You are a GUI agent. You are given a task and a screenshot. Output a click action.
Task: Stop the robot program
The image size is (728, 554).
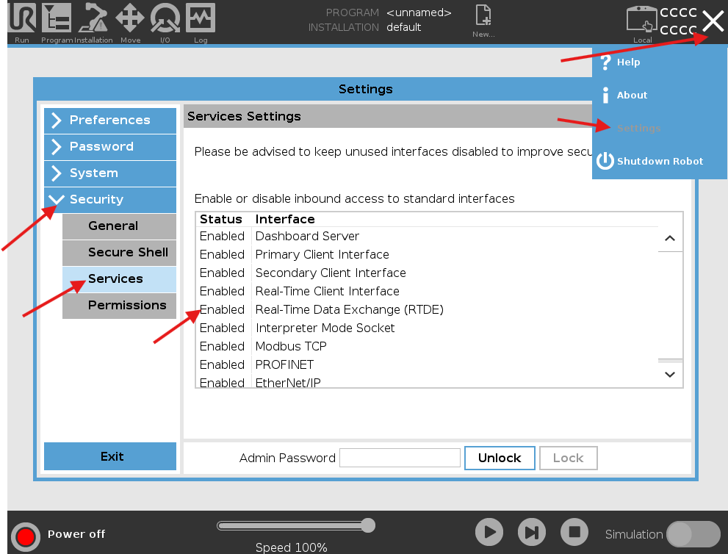[x=574, y=532]
